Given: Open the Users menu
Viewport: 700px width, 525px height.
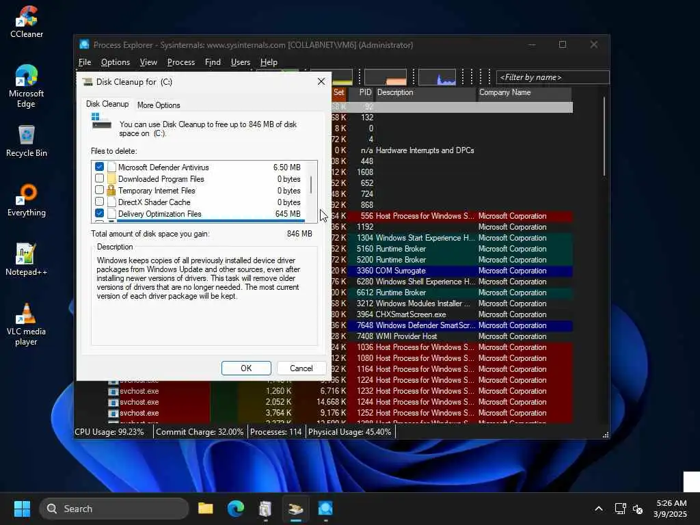Looking at the screenshot, I should point(240,62).
